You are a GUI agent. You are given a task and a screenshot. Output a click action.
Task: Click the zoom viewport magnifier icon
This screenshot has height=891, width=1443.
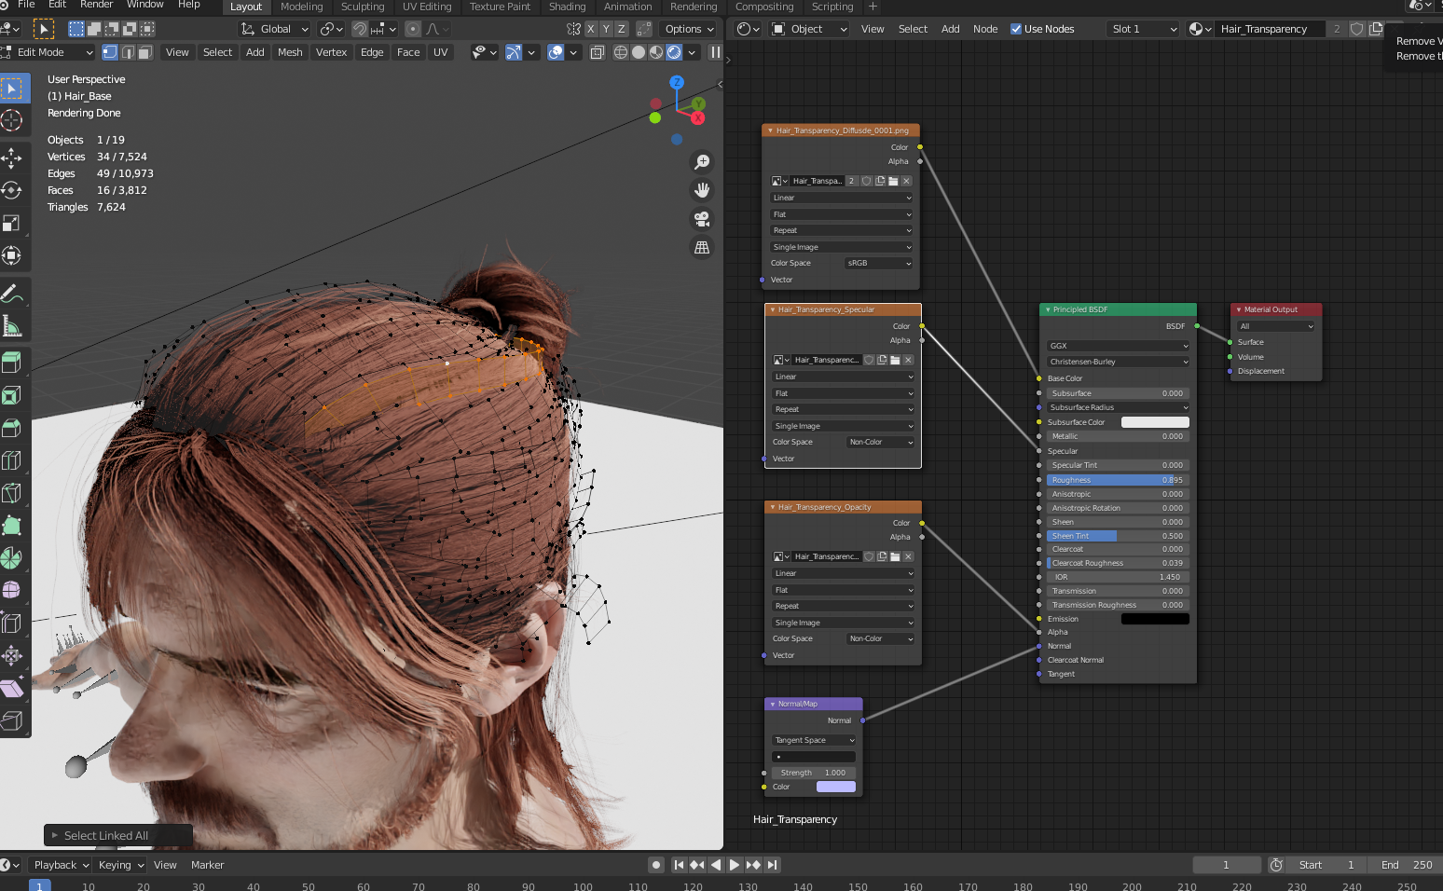pyautogui.click(x=702, y=162)
